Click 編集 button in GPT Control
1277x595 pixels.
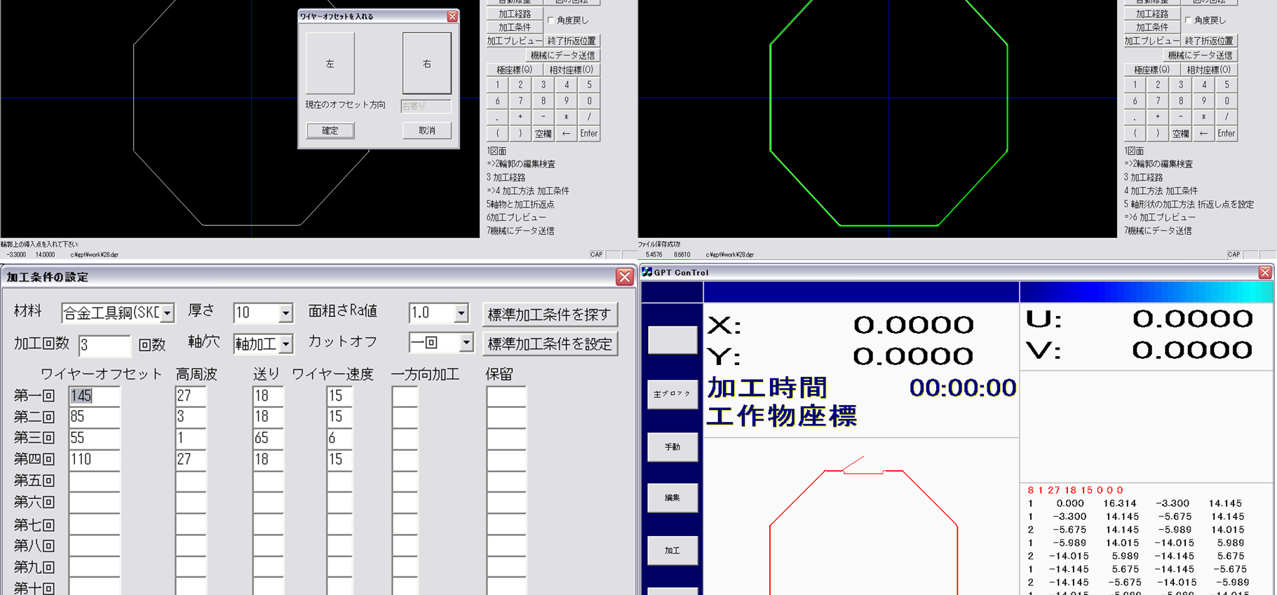tap(673, 498)
